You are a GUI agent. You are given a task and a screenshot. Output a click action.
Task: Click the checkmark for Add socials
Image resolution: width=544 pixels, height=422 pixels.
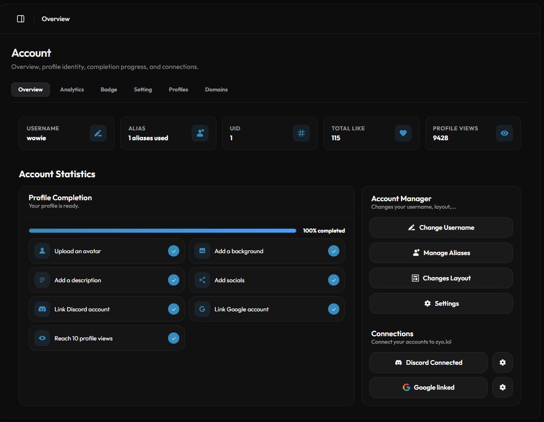point(333,280)
